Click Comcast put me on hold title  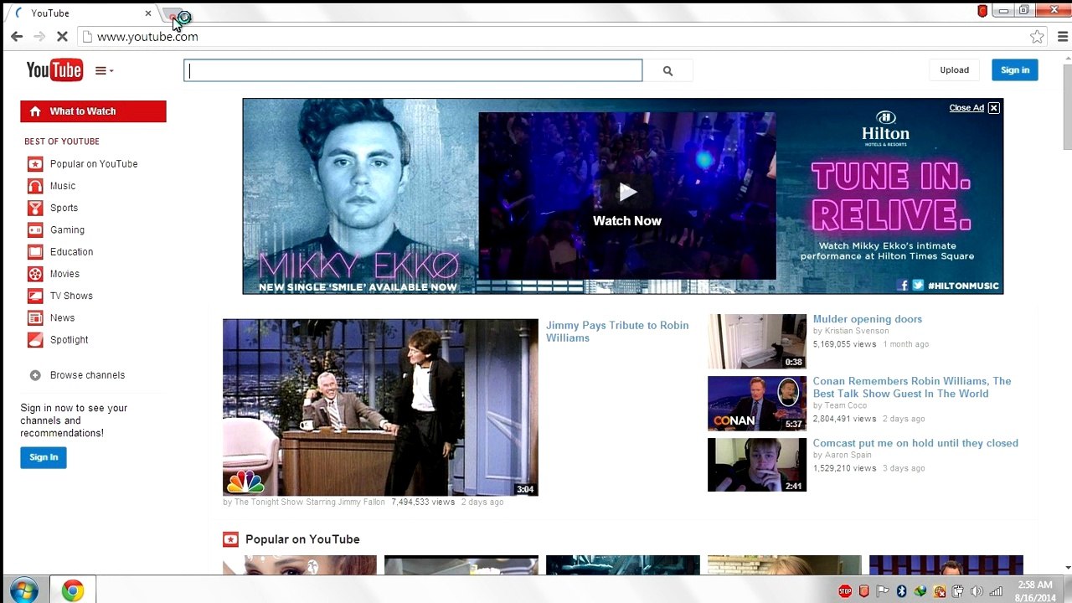tap(915, 443)
